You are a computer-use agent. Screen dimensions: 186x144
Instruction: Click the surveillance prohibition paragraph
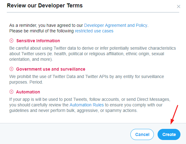[x=87, y=79]
